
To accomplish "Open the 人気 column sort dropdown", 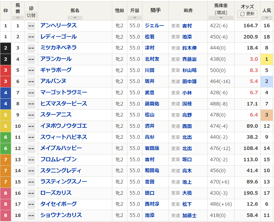I will click(x=266, y=17).
